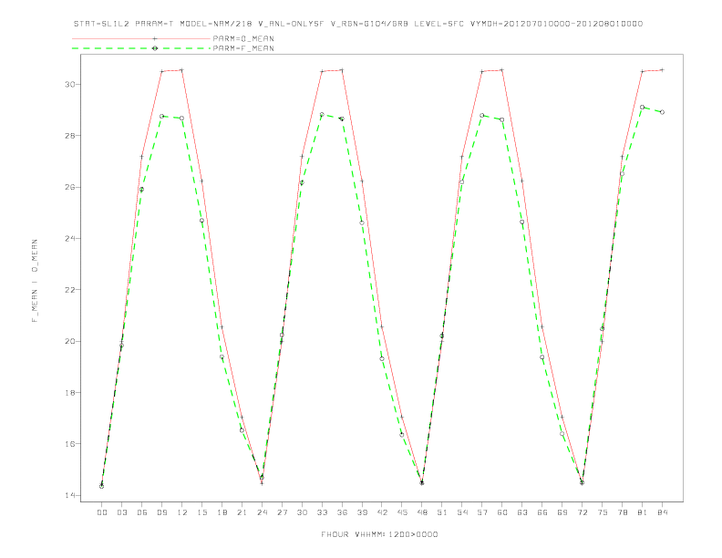722x558 pixels.
Task: Click the green F_MEAN circle marker at hour 15
Action: click(x=201, y=221)
